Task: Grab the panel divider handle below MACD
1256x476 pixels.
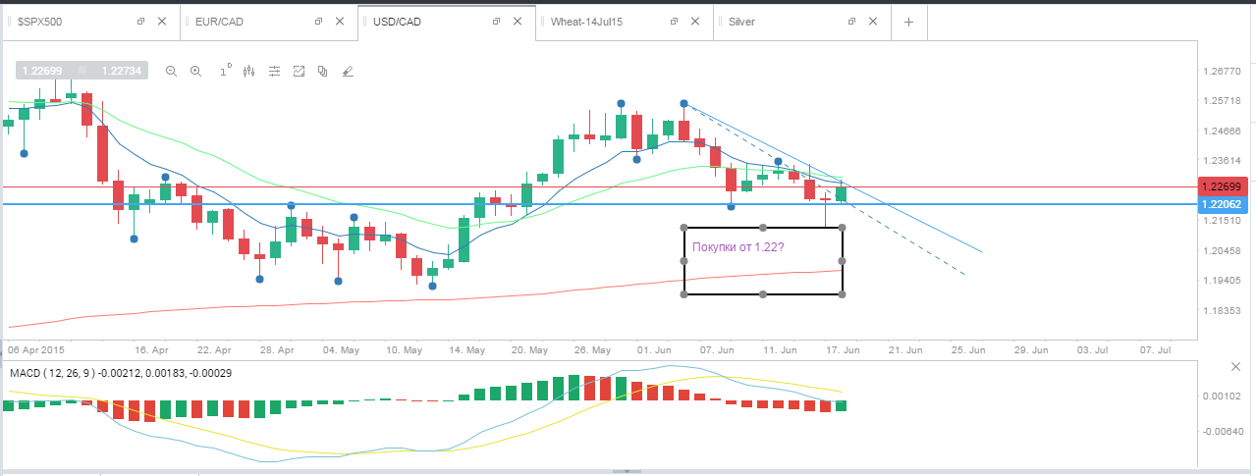Action: coord(628,472)
